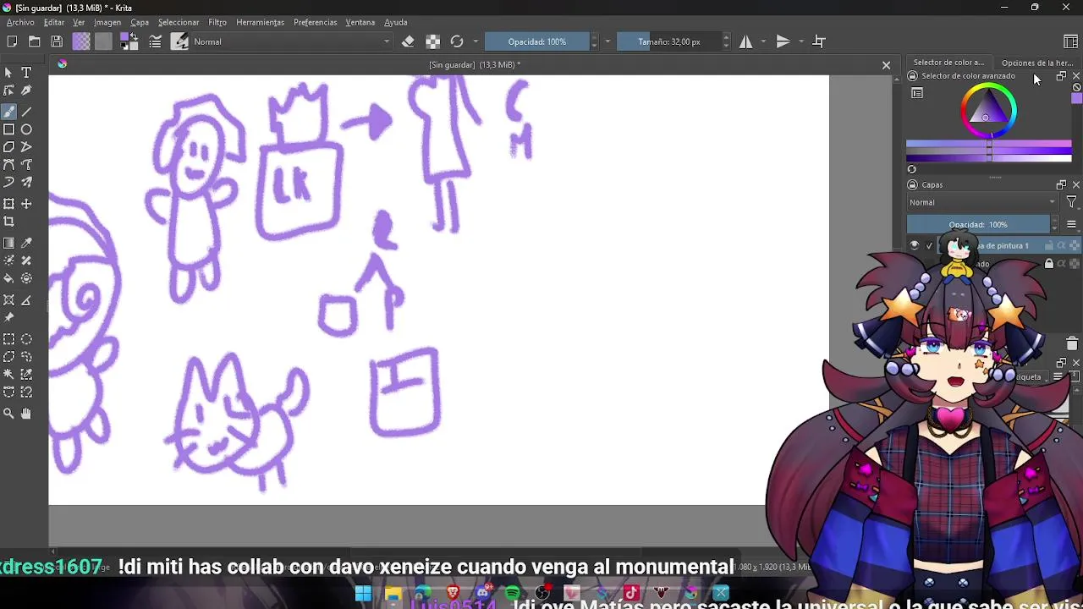Expand horizontal mirror options arrow
Image resolution: width=1083 pixels, height=609 pixels.
(x=763, y=41)
